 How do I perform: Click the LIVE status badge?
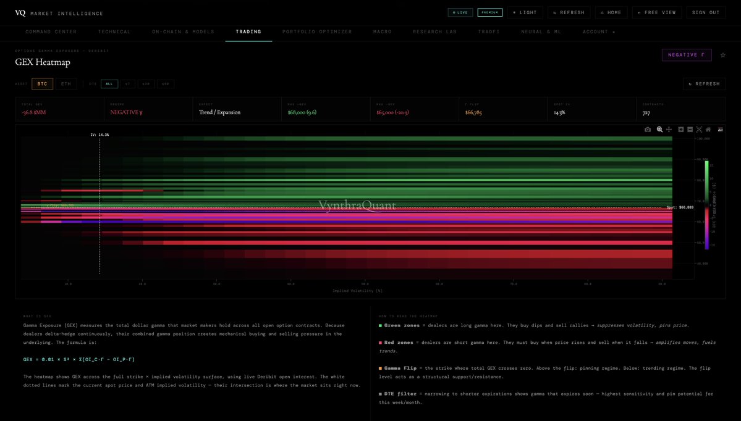pyautogui.click(x=460, y=13)
